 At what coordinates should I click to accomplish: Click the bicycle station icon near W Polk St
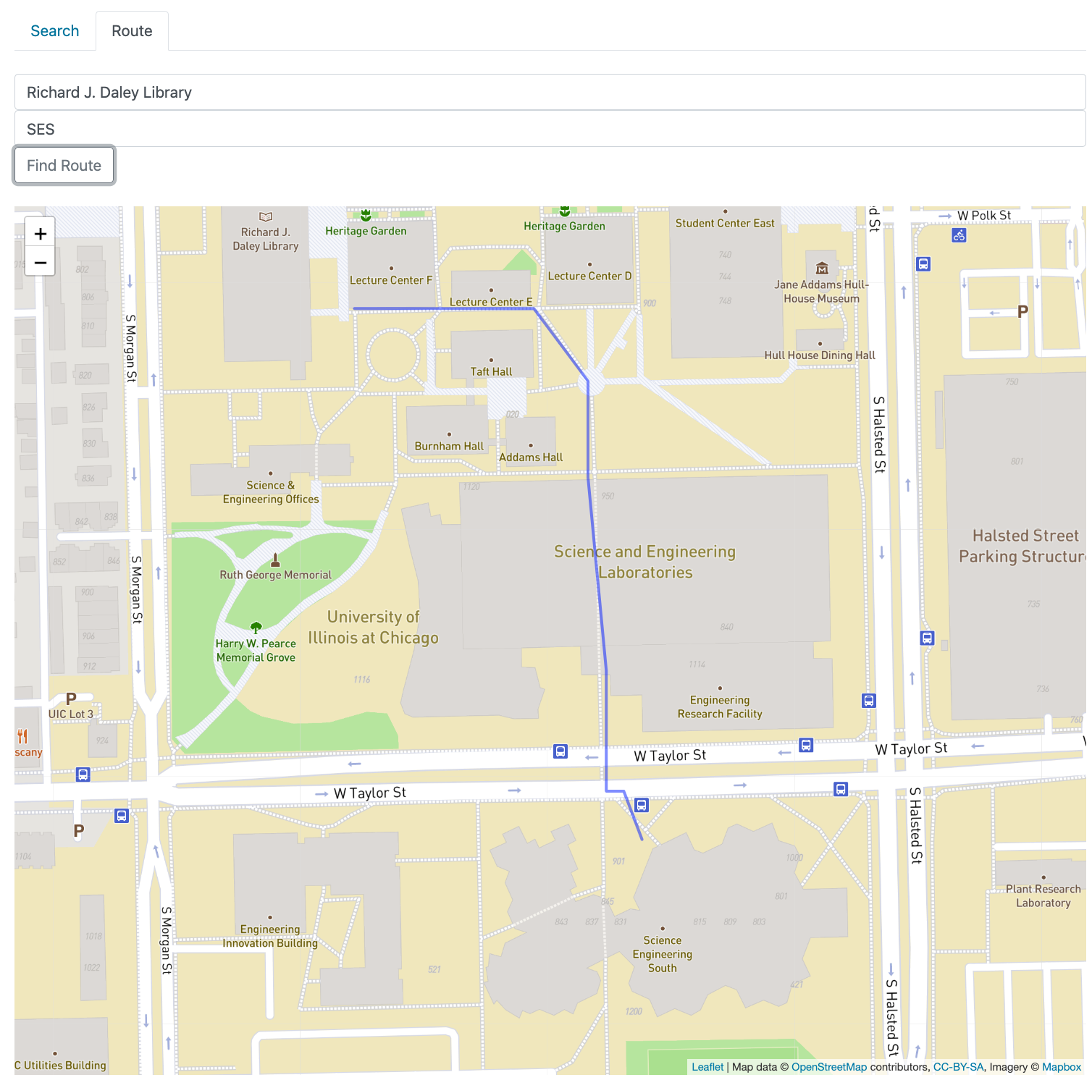click(x=959, y=235)
